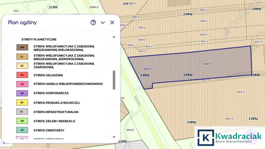Collapse the Plan ogólny panel with chevron
Image resolution: width=265 pixels, height=149 pixels.
(x=103, y=23)
